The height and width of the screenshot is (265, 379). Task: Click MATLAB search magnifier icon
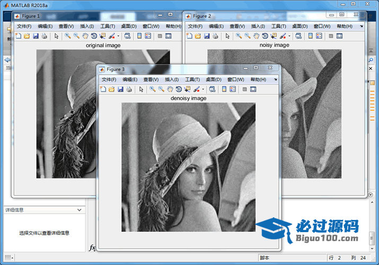tap(371, 60)
